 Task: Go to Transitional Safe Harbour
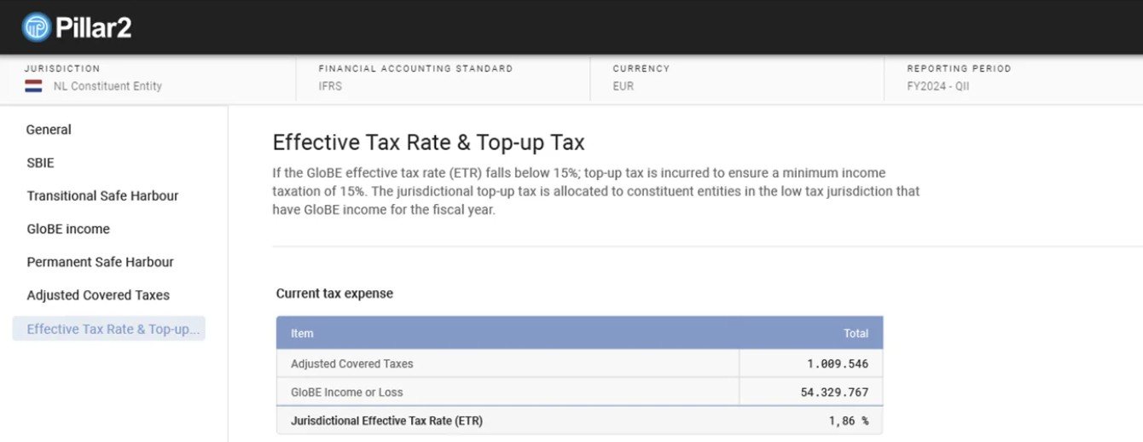tap(102, 196)
